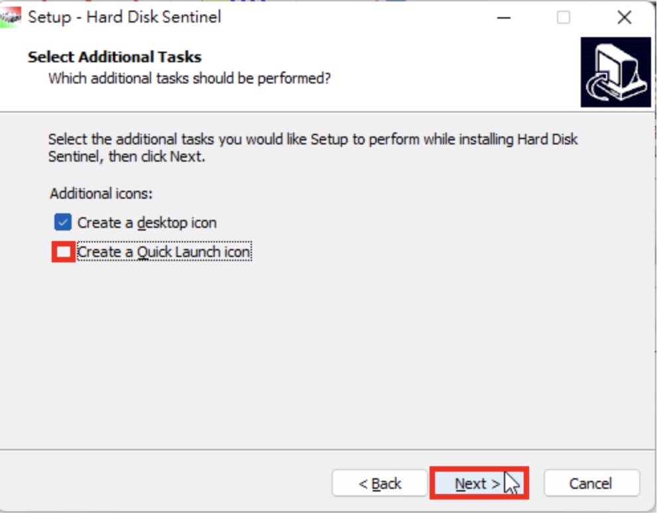Viewport: 667px width, 514px height.
Task: Cancel the Hard Disk Sentinel setup
Action: 591,483
